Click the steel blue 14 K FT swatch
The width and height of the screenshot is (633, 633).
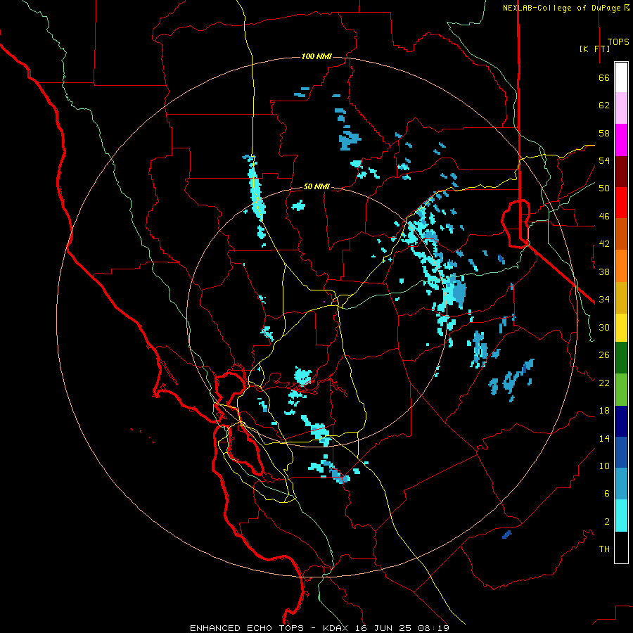click(x=621, y=483)
